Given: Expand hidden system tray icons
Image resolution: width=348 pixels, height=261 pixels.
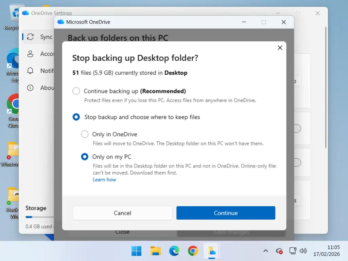Looking at the screenshot, I should [x=265, y=251].
